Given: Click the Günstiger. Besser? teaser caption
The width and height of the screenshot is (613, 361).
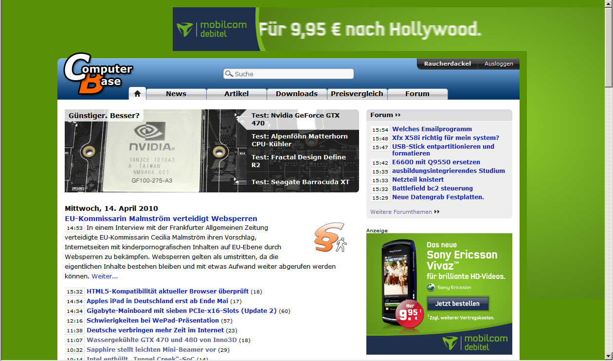Looking at the screenshot, I should pos(104,116).
